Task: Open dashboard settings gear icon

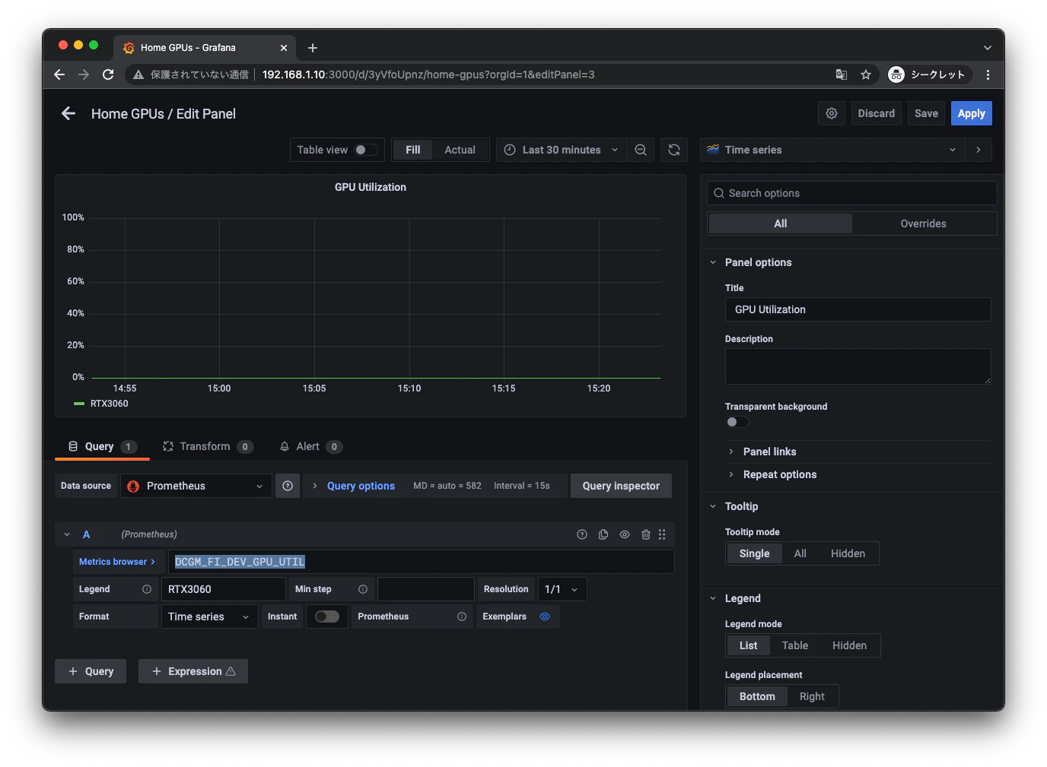Action: pos(832,113)
